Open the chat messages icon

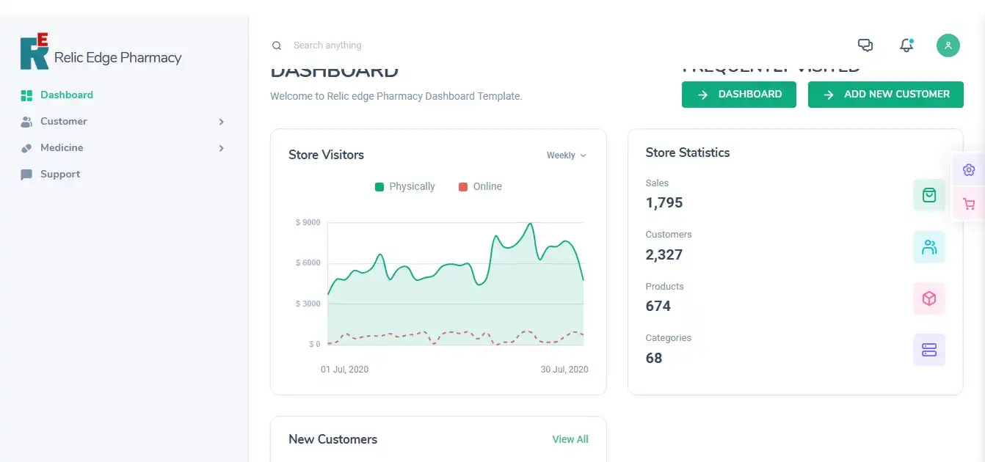point(865,45)
